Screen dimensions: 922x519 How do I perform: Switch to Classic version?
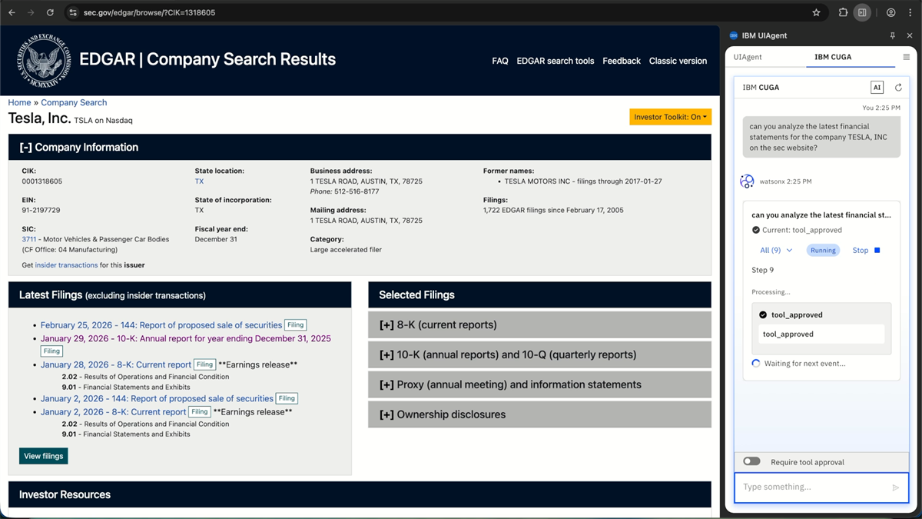[678, 61]
